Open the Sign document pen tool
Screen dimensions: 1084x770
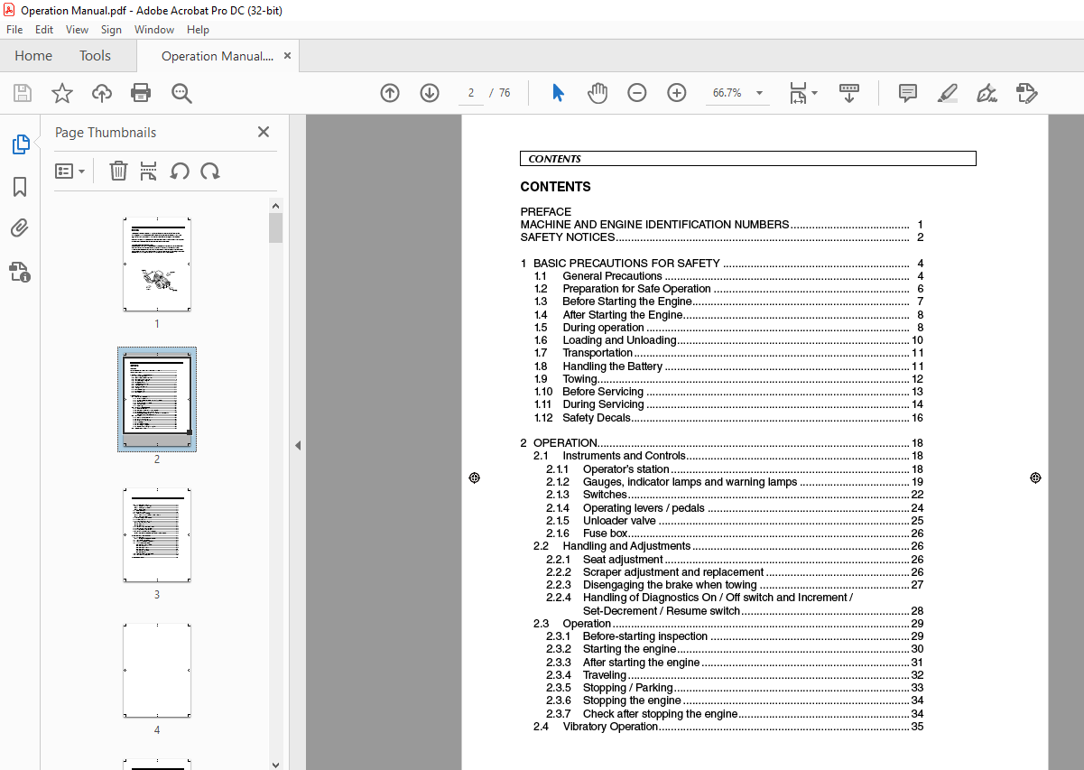click(x=987, y=93)
